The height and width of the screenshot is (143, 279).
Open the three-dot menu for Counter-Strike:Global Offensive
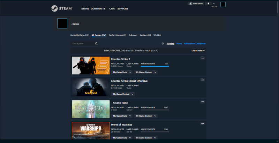[203, 80]
